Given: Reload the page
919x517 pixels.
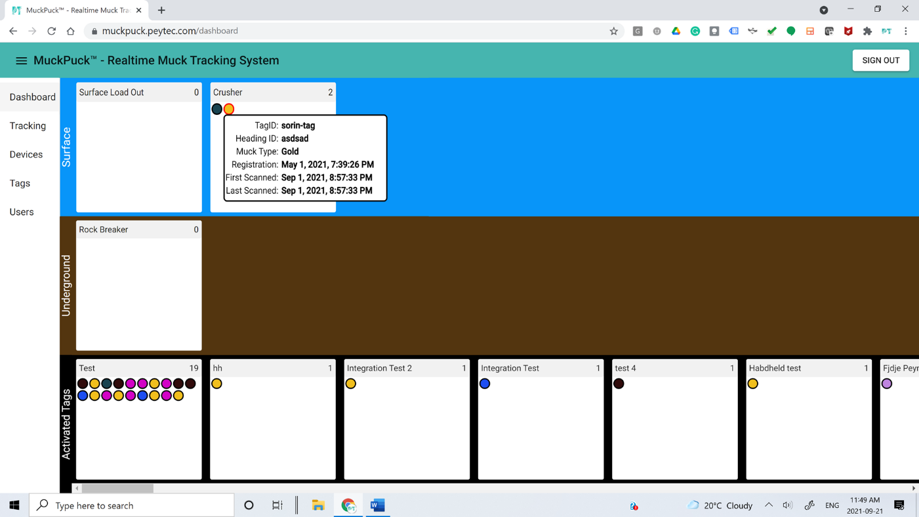Looking at the screenshot, I should pyautogui.click(x=51, y=31).
